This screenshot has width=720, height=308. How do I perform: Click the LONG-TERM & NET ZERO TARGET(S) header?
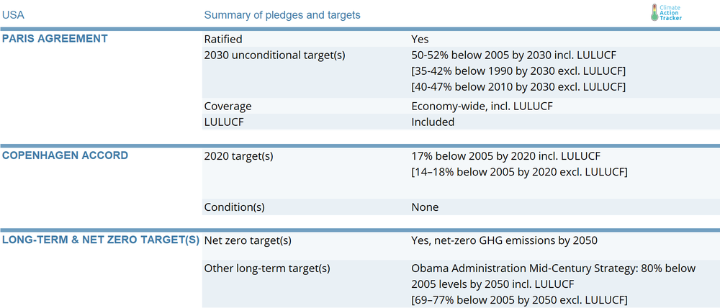pos(101,240)
